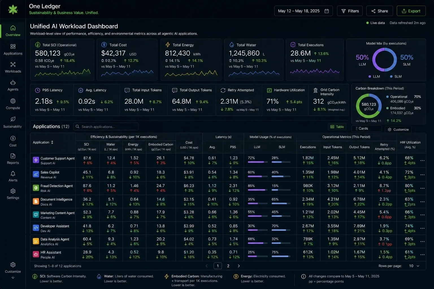Click the One Ledger leaf logo

(x=13, y=9)
